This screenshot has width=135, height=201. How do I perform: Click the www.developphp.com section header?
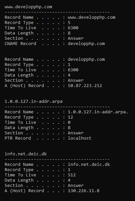pos(28,7)
